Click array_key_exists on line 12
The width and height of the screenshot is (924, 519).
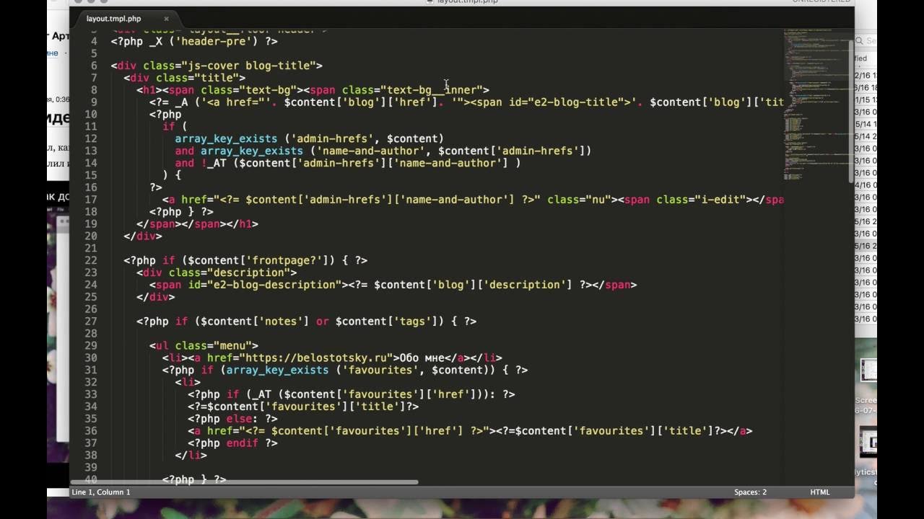(x=226, y=138)
